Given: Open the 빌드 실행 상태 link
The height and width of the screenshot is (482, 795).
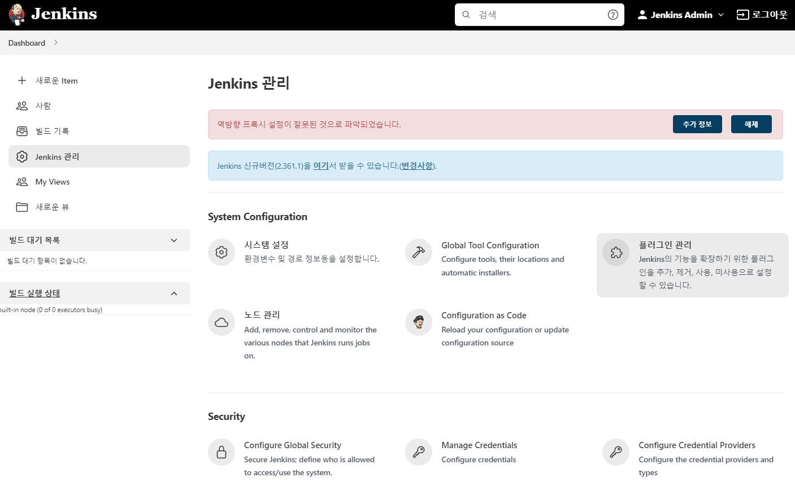Looking at the screenshot, I should (34, 293).
